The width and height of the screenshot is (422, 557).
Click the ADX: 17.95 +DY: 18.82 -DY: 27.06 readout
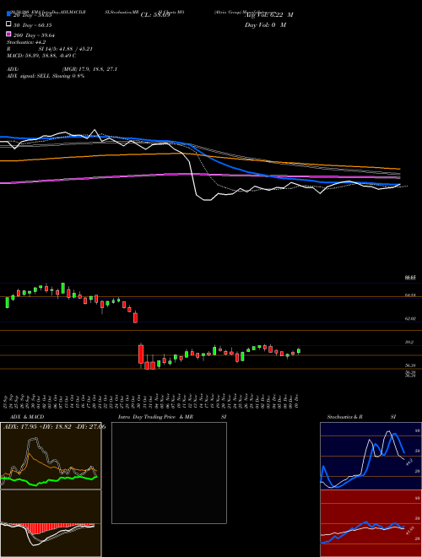[54, 426]
